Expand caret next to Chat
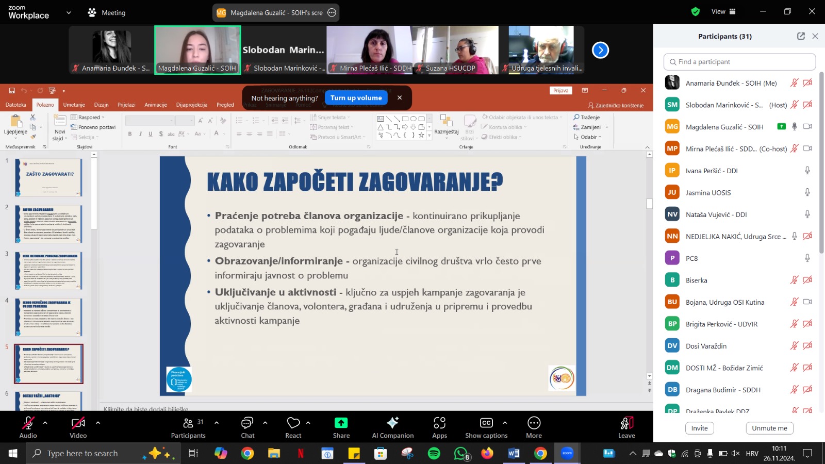825x464 pixels. [x=265, y=423]
